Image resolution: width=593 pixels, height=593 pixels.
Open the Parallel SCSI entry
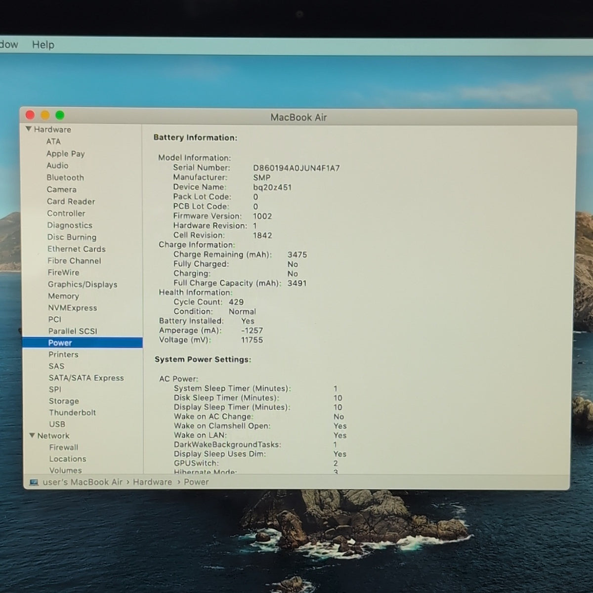pos(73,331)
